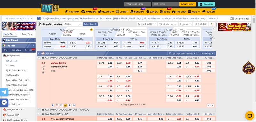Favorite the Almere City match star
Screen dimensions: 256x122
[43, 72]
